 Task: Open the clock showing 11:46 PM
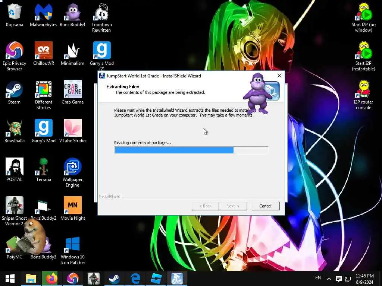tap(364, 279)
